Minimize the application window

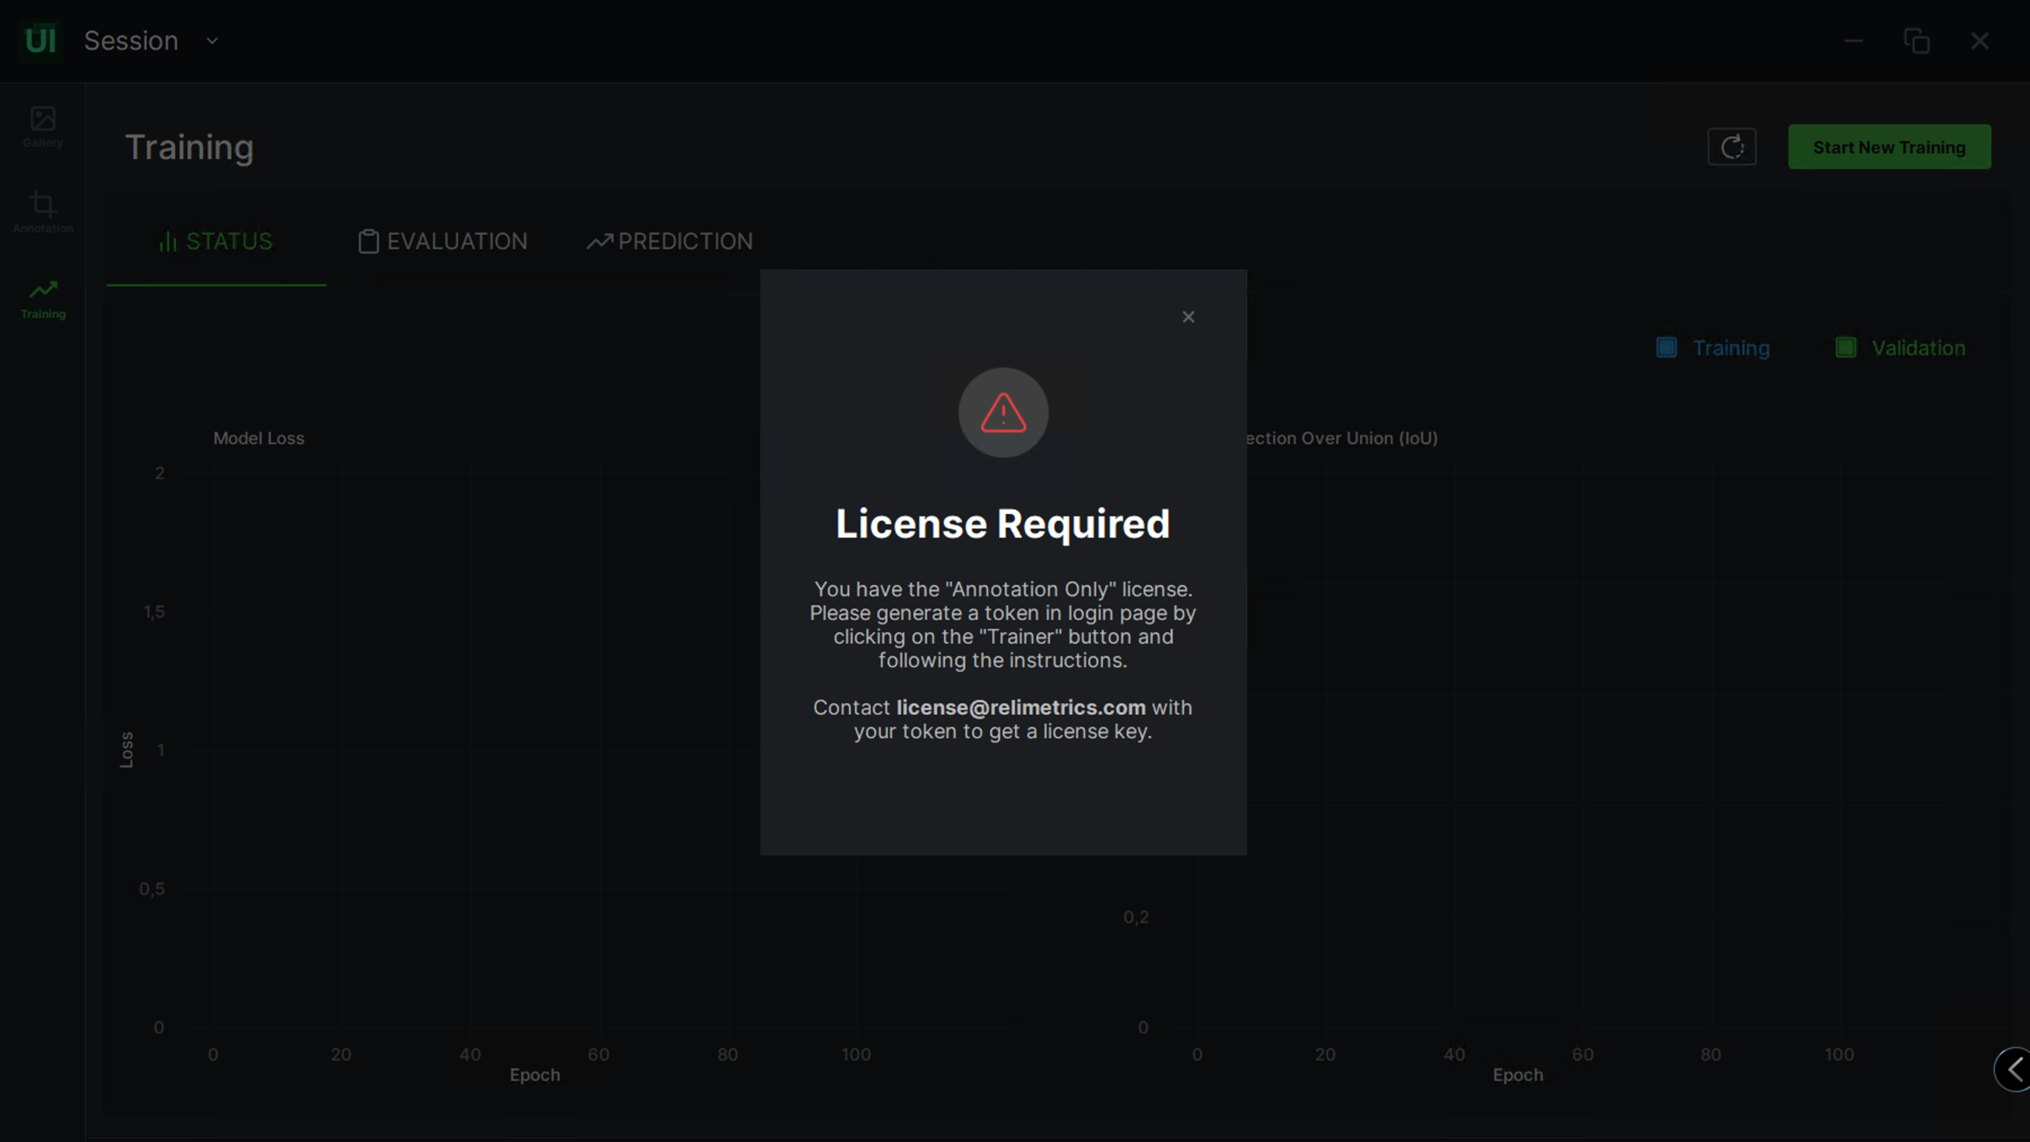pos(1853,41)
